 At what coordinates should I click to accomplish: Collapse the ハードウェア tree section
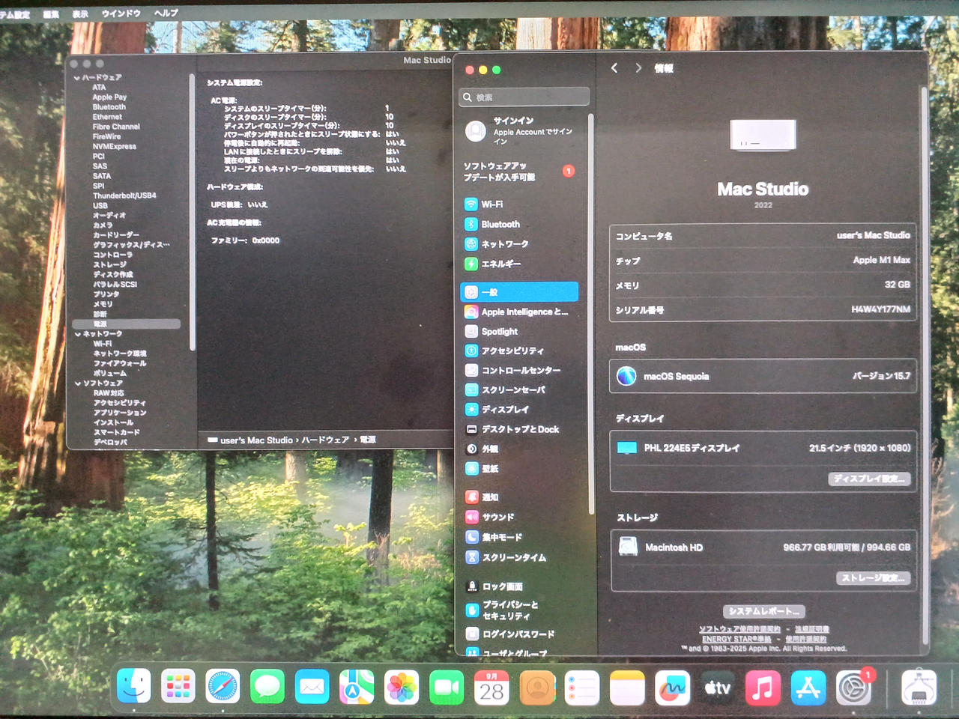coord(77,78)
